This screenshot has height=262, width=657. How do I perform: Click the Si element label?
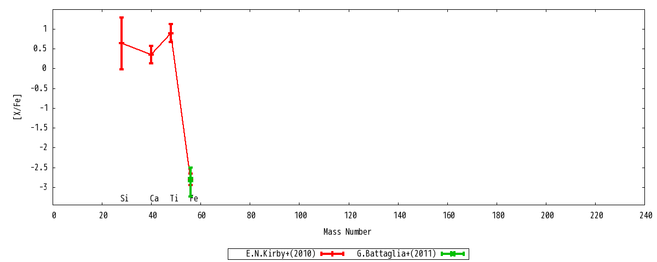pos(124,199)
